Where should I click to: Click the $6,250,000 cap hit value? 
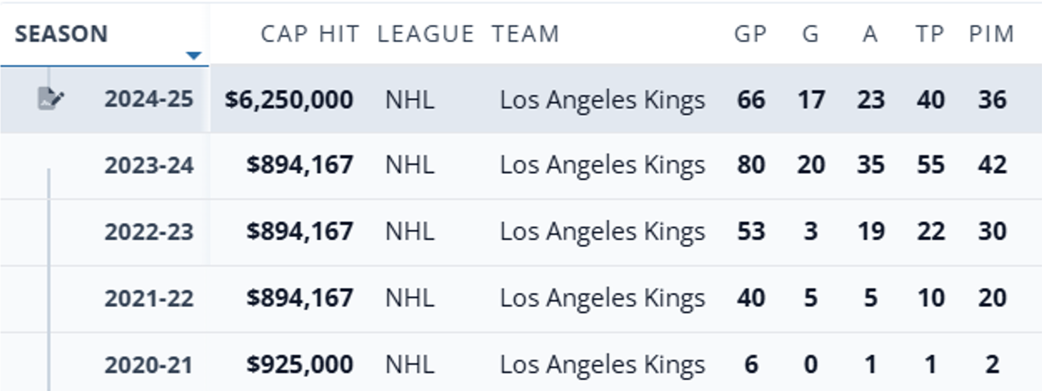click(289, 100)
